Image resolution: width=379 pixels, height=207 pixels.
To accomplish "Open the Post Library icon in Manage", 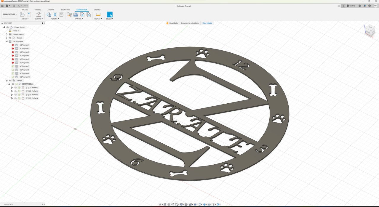I will click(x=82, y=15).
